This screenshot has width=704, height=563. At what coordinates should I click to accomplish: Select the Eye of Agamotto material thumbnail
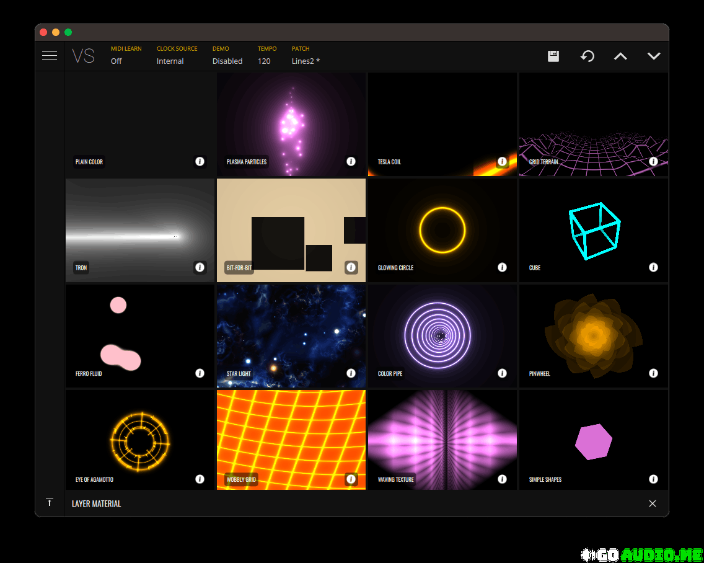pyautogui.click(x=140, y=440)
